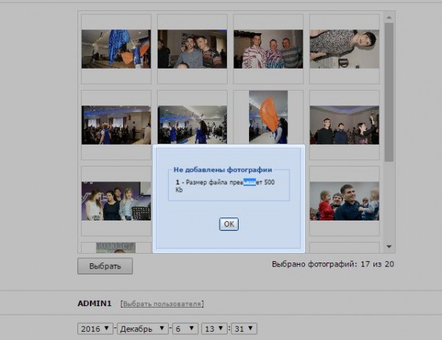Click the Не добавлены фотографии heading
The width and height of the screenshot is (442, 340).
(222, 170)
